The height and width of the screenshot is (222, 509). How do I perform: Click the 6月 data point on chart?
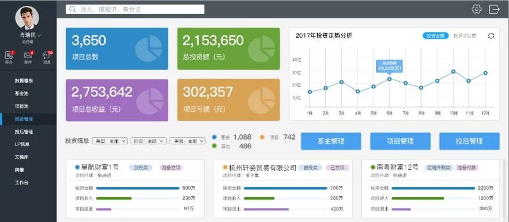point(389,79)
